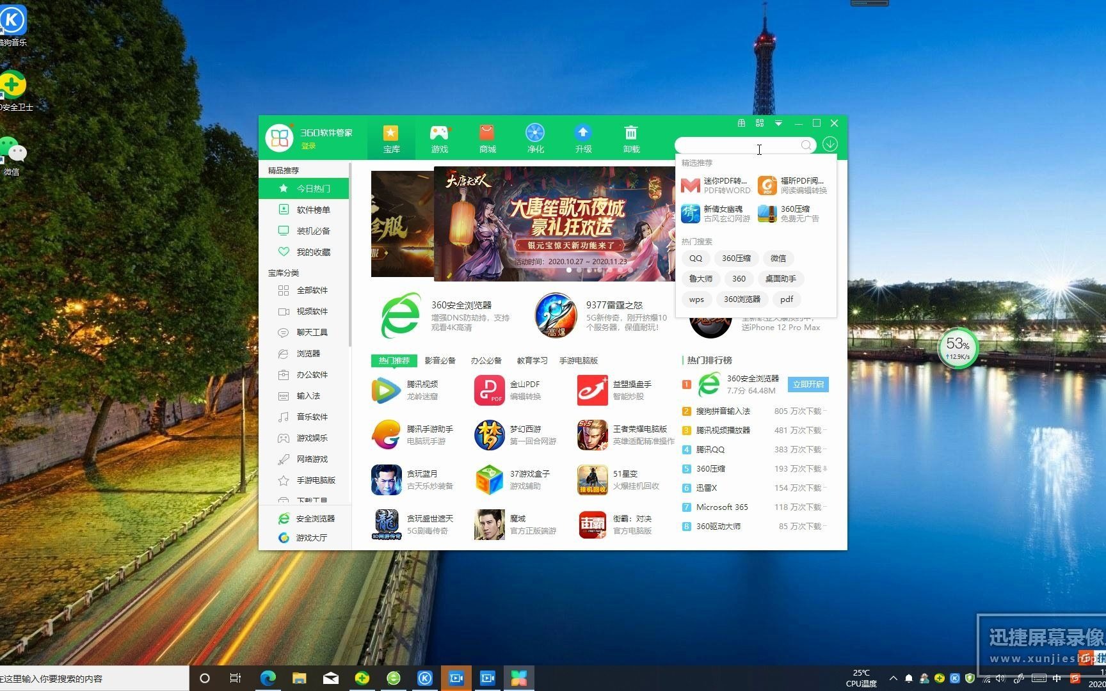Click 登录 link under 360软件管家 title
This screenshot has width=1106, height=691.
pos(309,146)
